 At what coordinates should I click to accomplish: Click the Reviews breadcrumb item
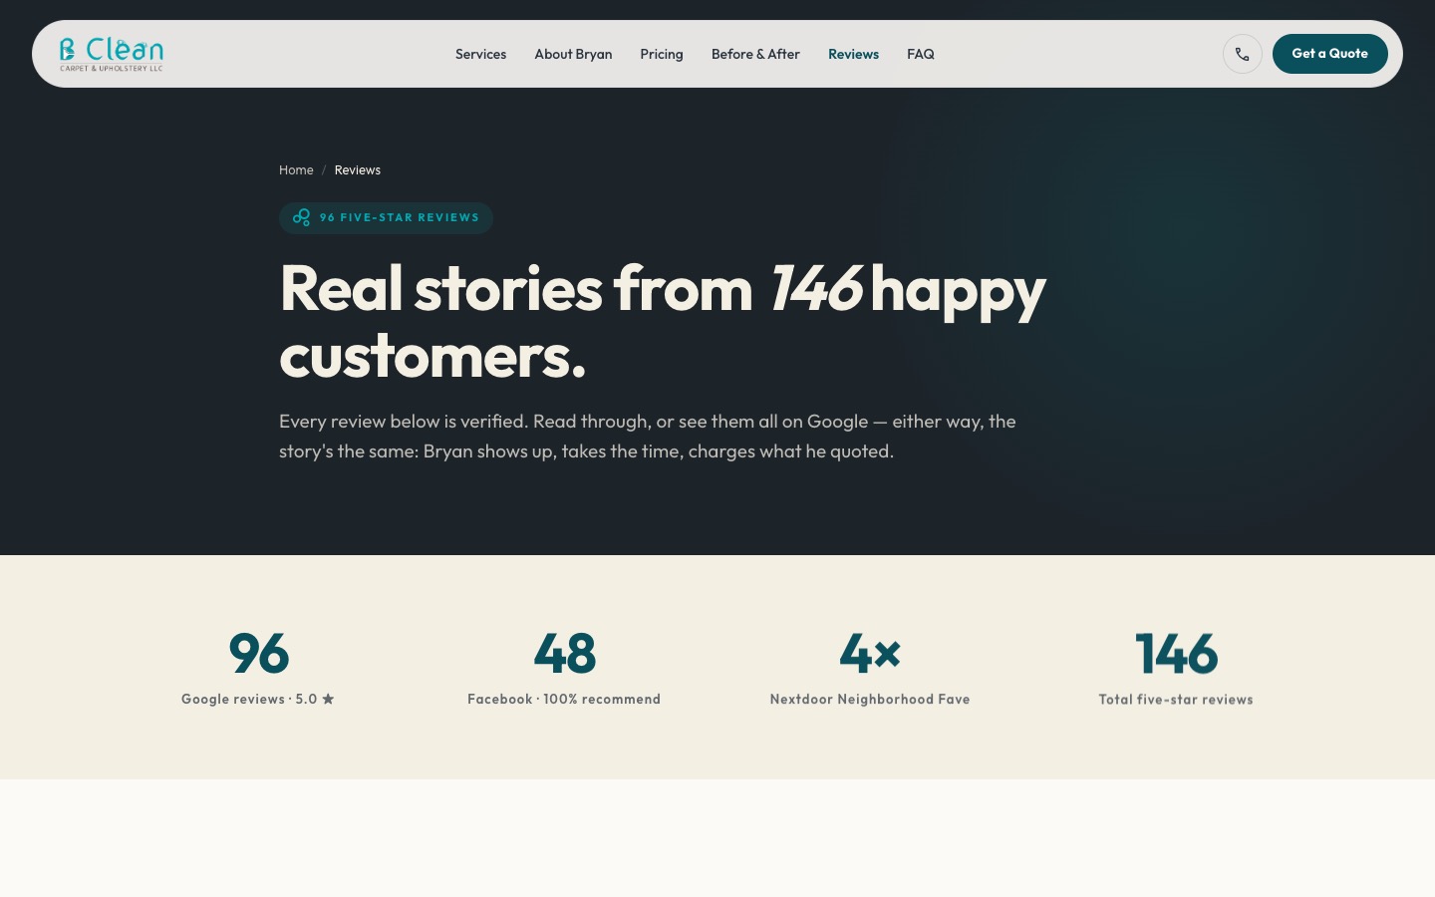357,170
